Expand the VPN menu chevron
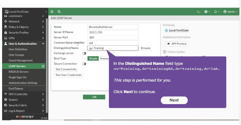Viewport: 241px width, 125px height. pos(43,38)
